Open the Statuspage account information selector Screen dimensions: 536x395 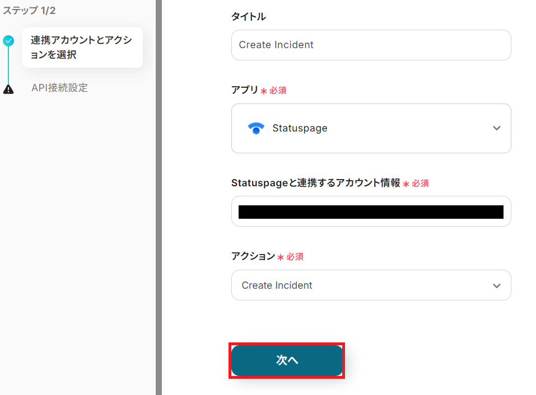tap(371, 211)
